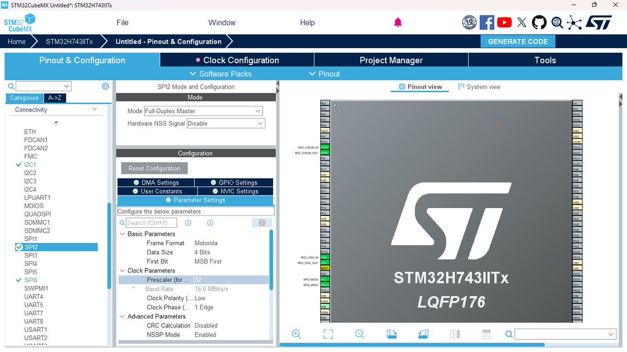Expand the Pinout dropdown menu
627x352 pixels.
tap(324, 74)
